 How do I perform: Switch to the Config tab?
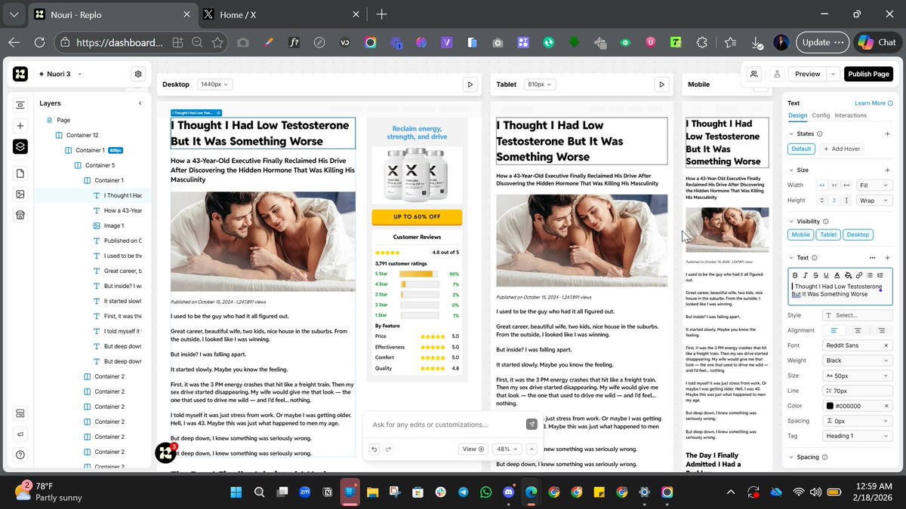click(x=821, y=115)
